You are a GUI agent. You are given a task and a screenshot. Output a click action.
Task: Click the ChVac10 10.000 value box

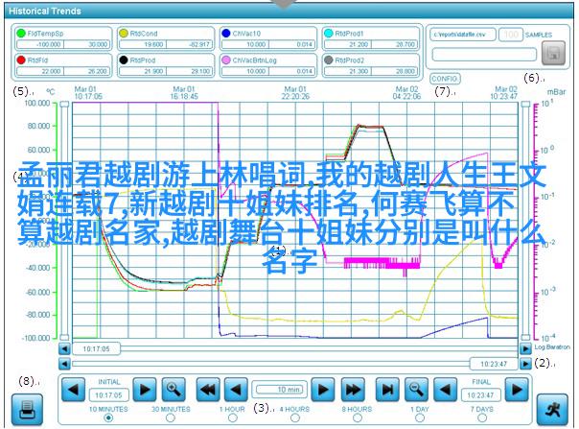pyautogui.click(x=245, y=44)
